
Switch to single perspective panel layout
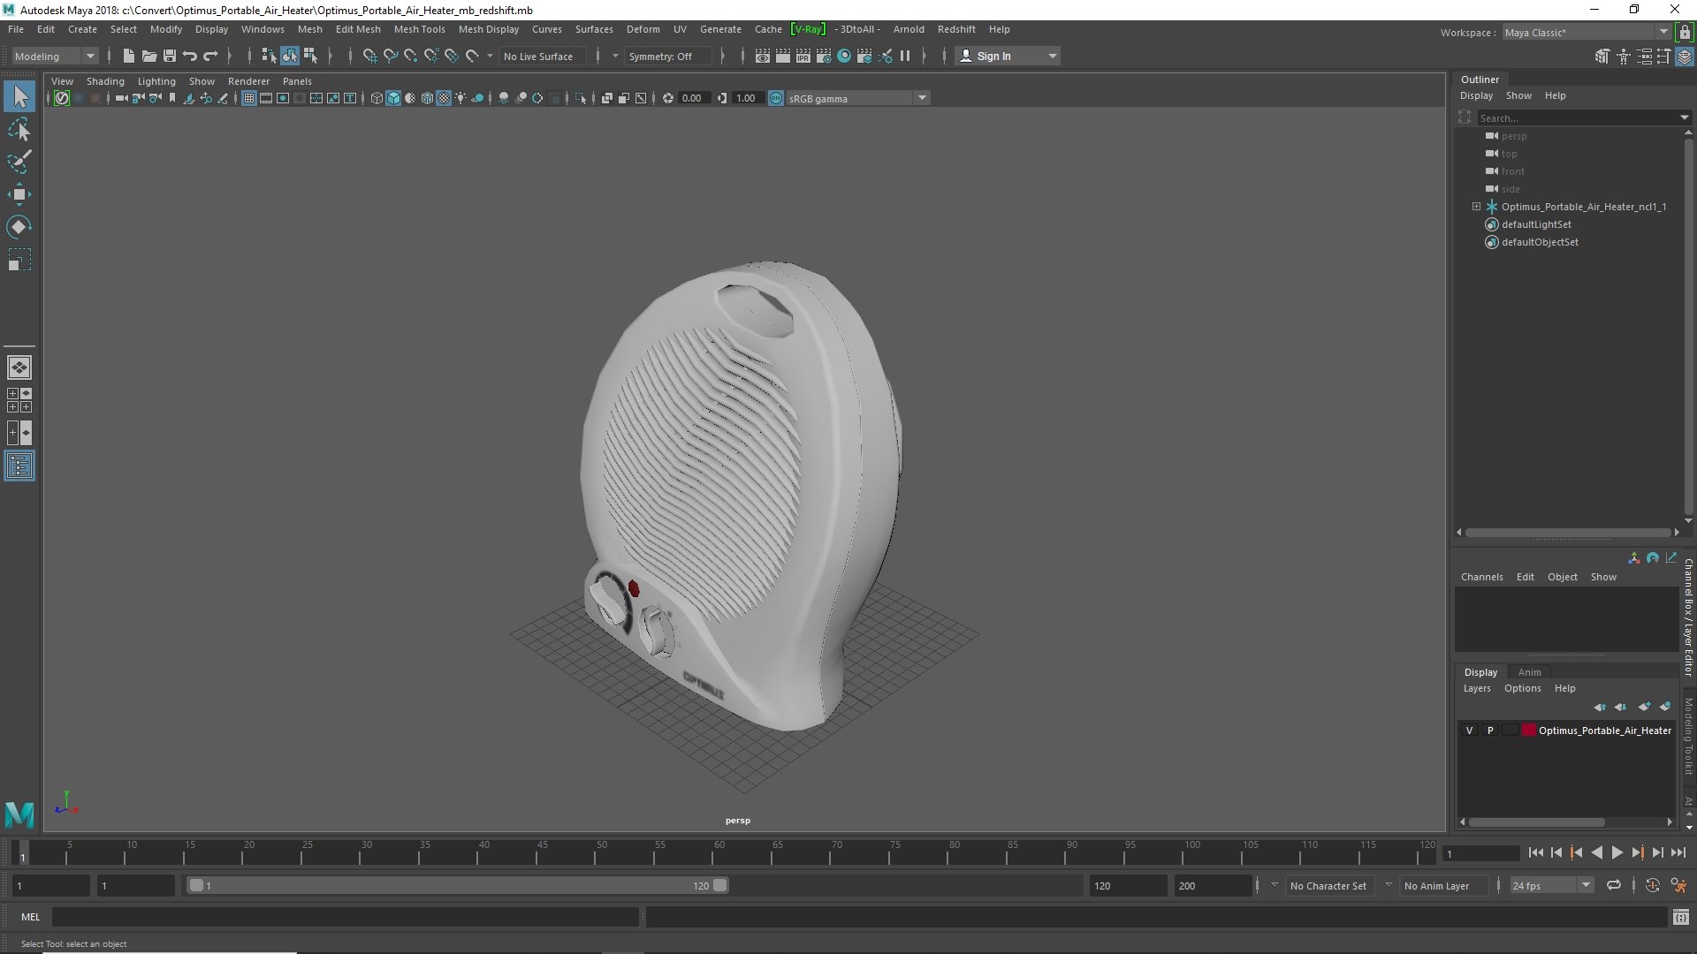pyautogui.click(x=19, y=367)
